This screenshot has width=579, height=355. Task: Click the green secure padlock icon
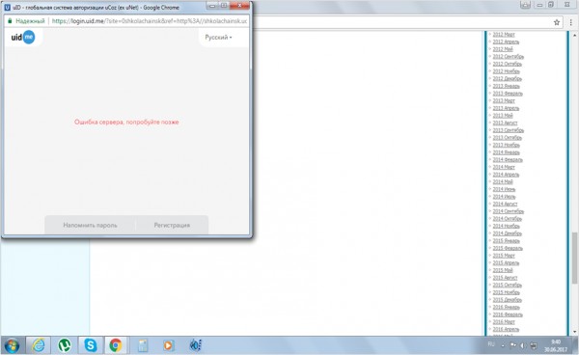(x=10, y=21)
